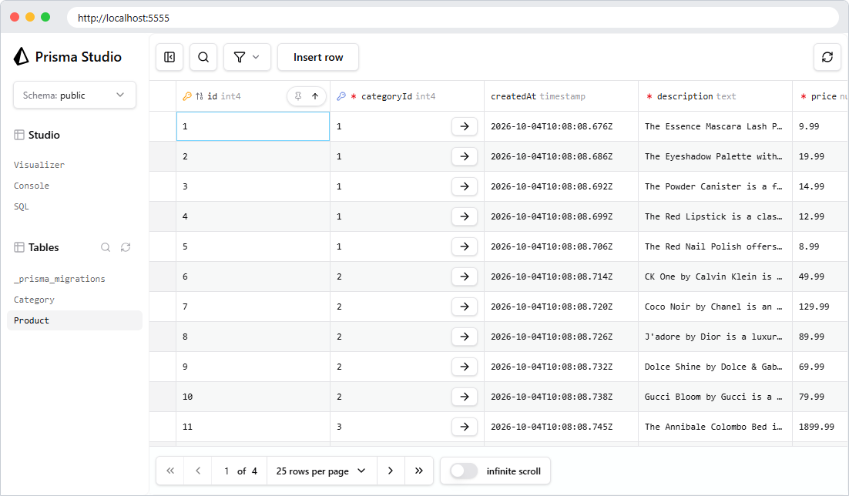Screen dimensions: 849x496
Task: Follow the category relation arrow for row 1
Action: tap(465, 126)
